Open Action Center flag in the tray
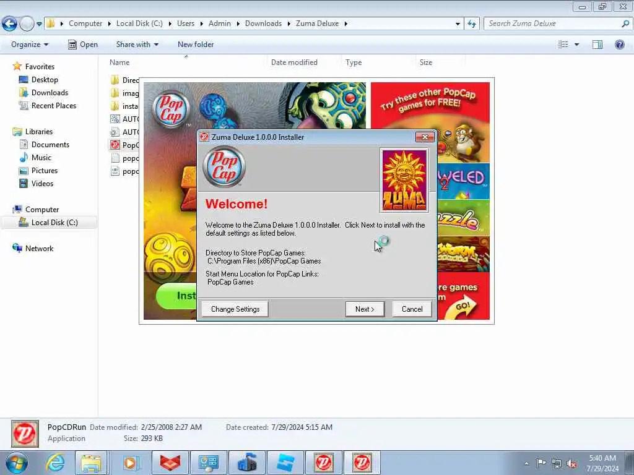The image size is (634, 475). pyautogui.click(x=541, y=463)
